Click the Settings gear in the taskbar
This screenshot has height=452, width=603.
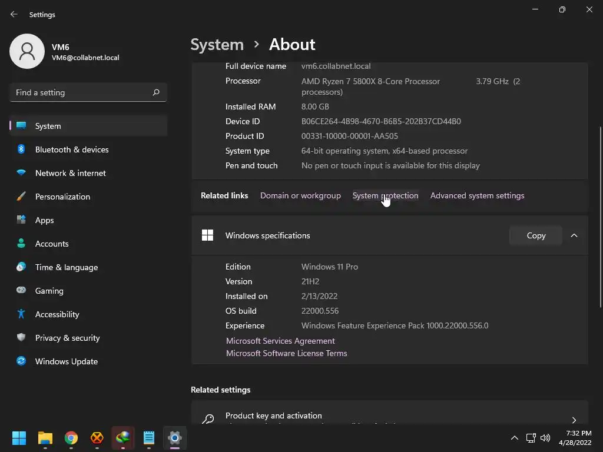[174, 438]
